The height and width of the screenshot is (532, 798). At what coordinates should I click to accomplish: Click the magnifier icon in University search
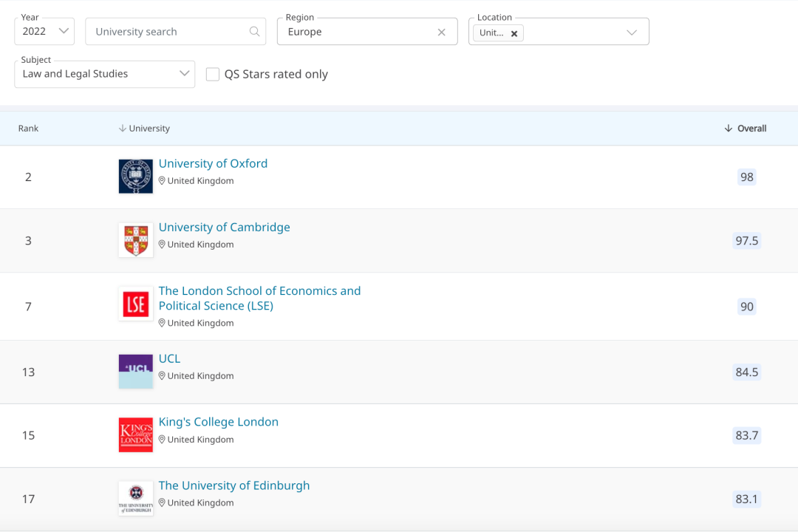(x=254, y=32)
